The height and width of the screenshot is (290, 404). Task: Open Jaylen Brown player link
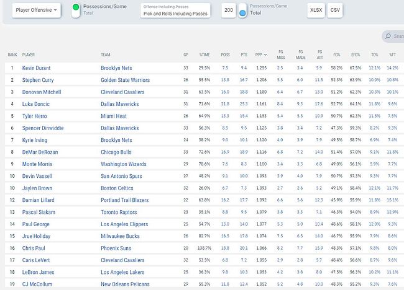[x=37, y=188]
